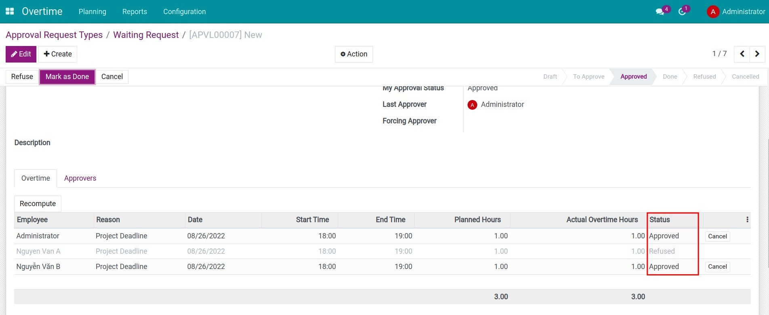Viewport: 769px width, 315px height.
Task: Cancel Nguyễn Văn B's overtime line
Action: [x=717, y=267]
